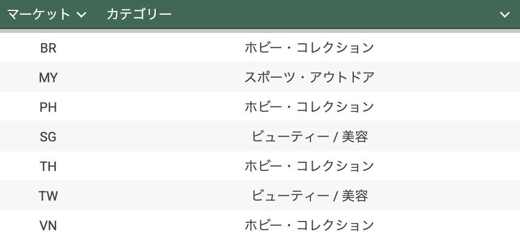Click the empty middle of the green header bar

tap(329, 14)
